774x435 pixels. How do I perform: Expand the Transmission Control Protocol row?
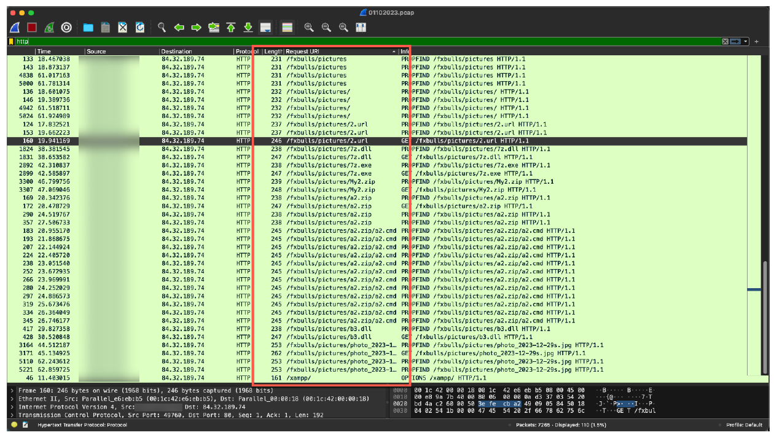pos(13,415)
